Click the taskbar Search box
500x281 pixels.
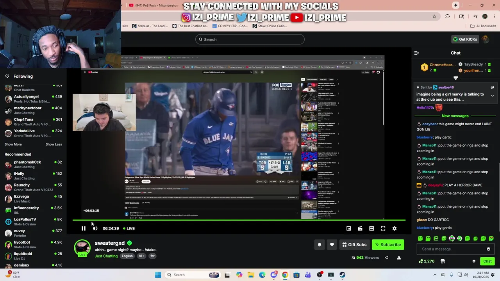pos(193,275)
